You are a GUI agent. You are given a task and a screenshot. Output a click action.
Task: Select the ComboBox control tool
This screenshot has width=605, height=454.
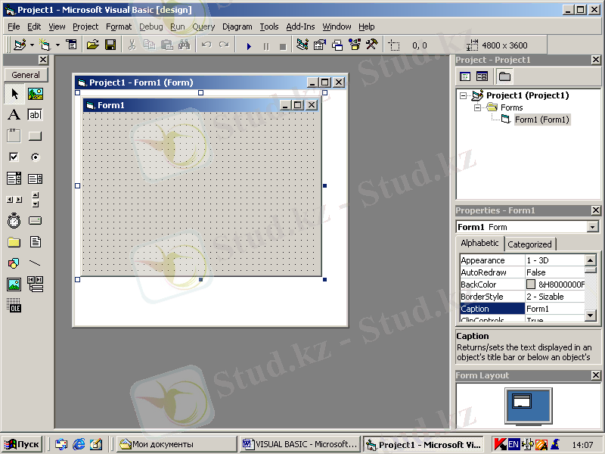tap(14, 179)
